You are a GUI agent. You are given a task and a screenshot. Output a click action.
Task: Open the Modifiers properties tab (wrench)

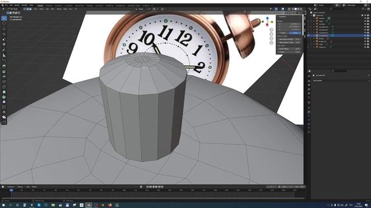(x=309, y=112)
